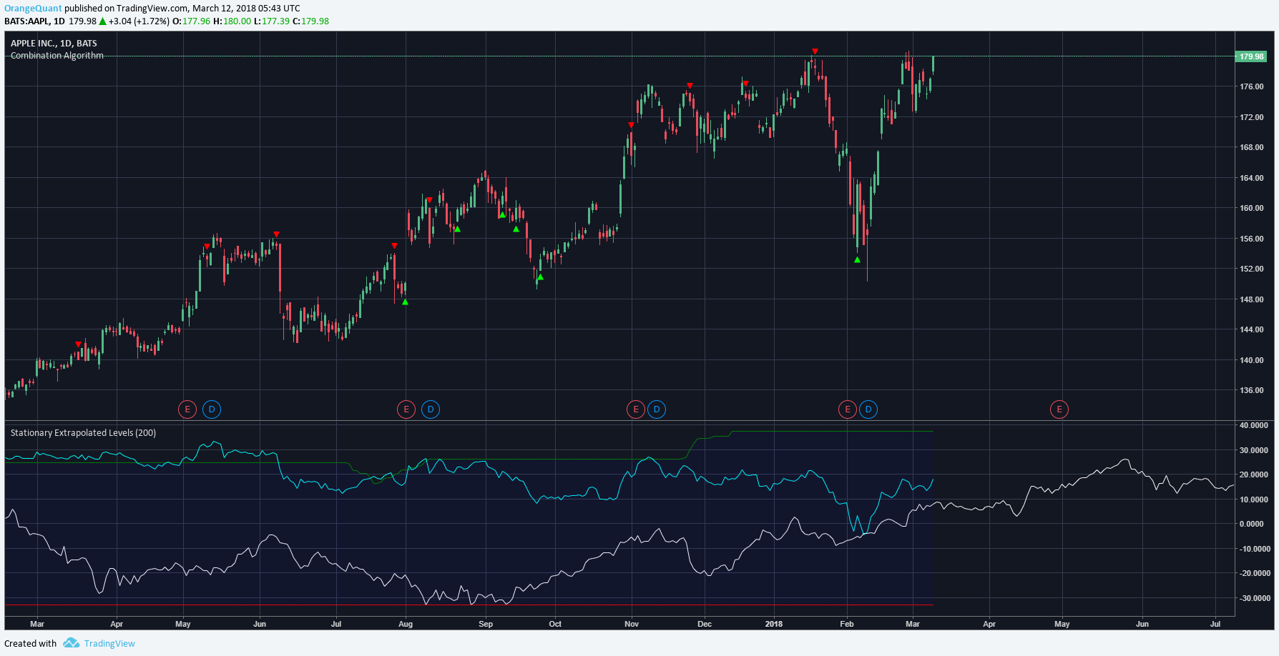The width and height of the screenshot is (1279, 656).
Task: Click the BATS:AAPL, 1D header symbol
Action: (34, 21)
